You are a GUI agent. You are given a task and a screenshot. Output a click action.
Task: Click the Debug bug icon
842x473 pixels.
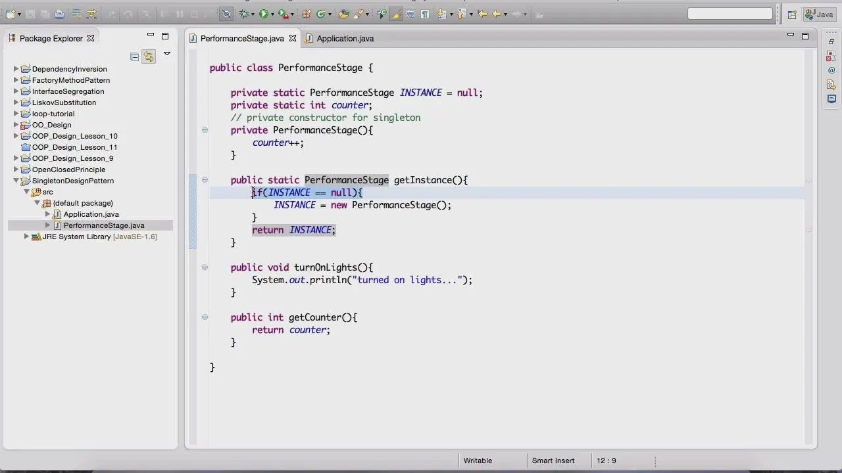[x=244, y=14]
